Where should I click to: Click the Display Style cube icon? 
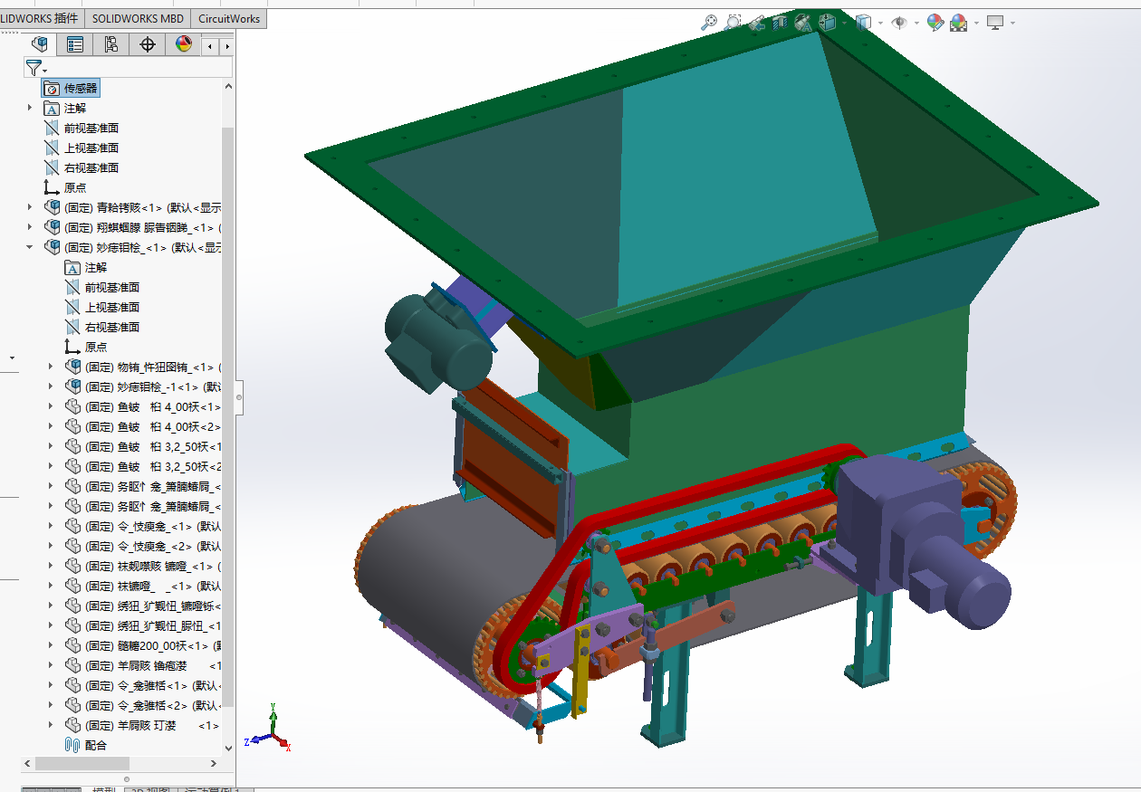(864, 23)
